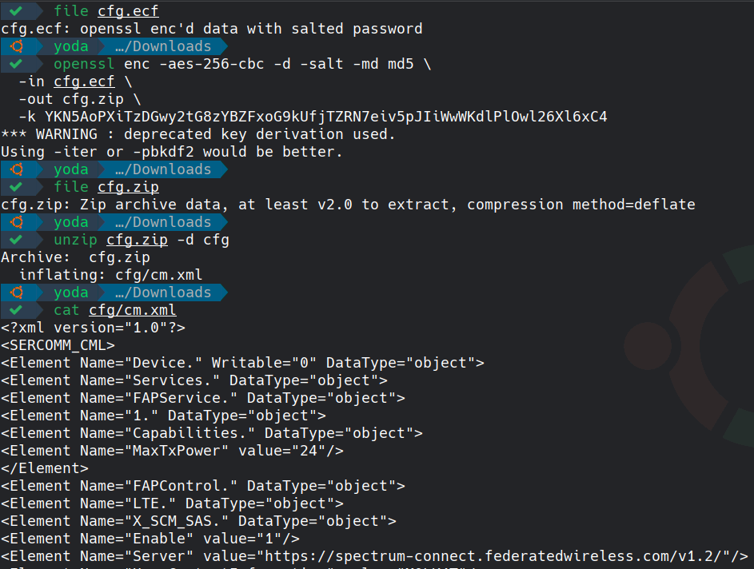The height and width of the screenshot is (569, 754).
Task: Click the underlined cfg/cm.xml in the cat command
Action: coord(132,310)
